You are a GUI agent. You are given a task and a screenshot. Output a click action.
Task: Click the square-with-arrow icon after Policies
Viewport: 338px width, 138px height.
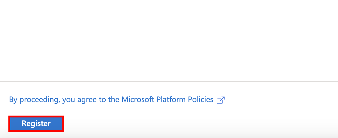point(221,100)
